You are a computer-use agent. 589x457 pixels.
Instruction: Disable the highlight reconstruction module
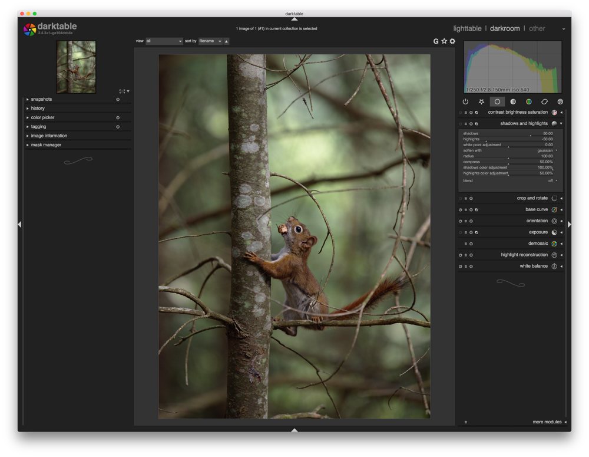(x=461, y=255)
